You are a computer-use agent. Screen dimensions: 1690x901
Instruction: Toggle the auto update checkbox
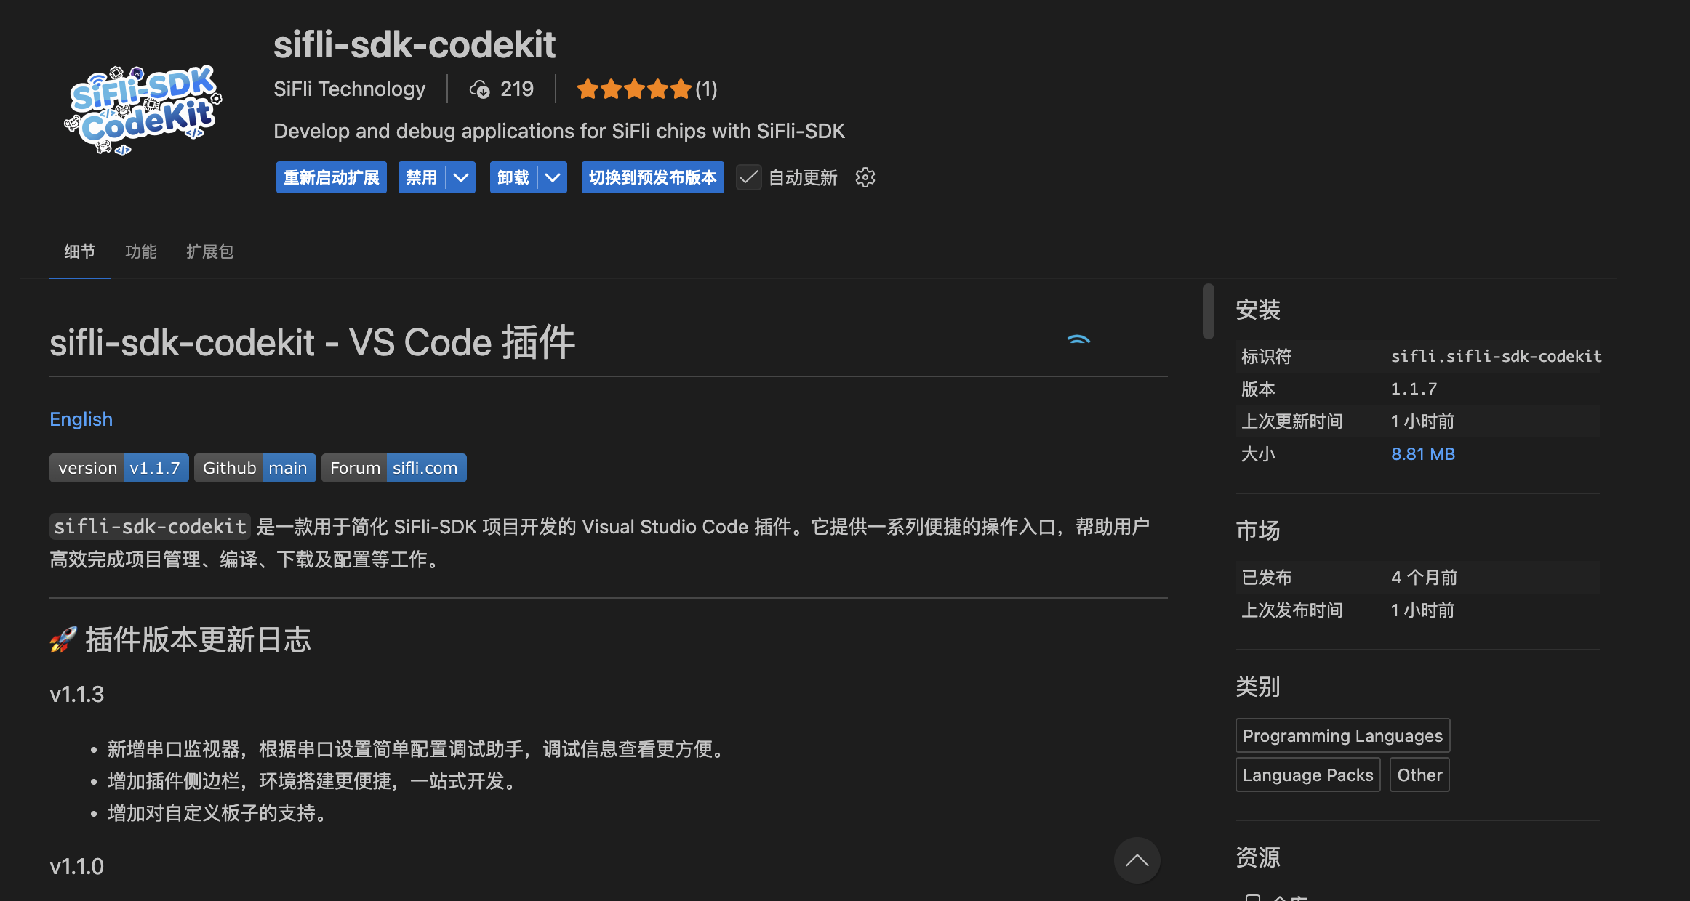pos(748,177)
